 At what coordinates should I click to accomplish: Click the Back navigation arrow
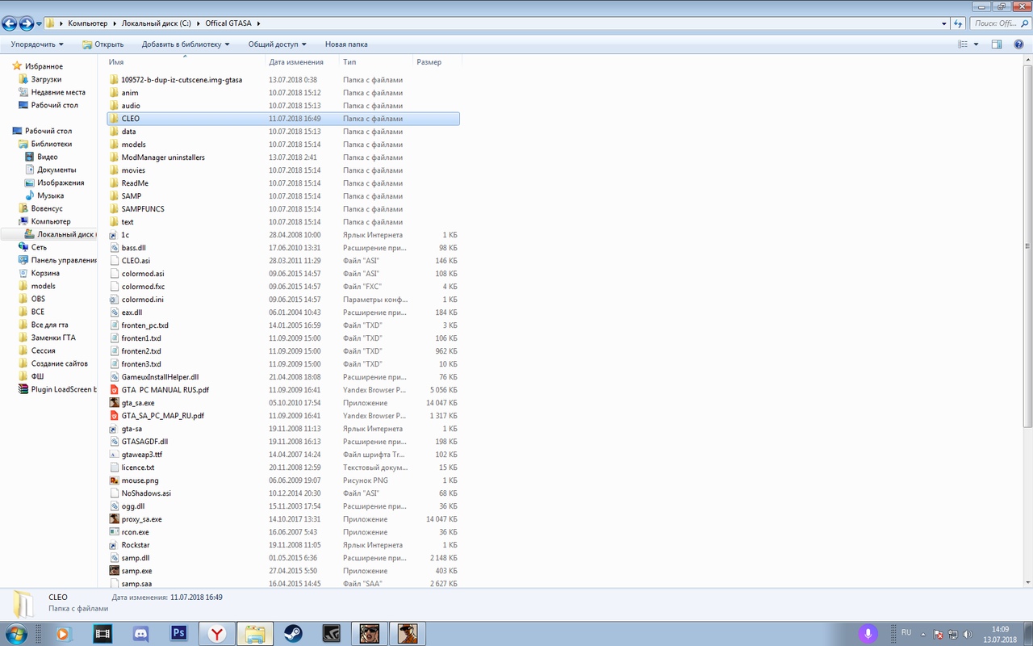[x=10, y=23]
